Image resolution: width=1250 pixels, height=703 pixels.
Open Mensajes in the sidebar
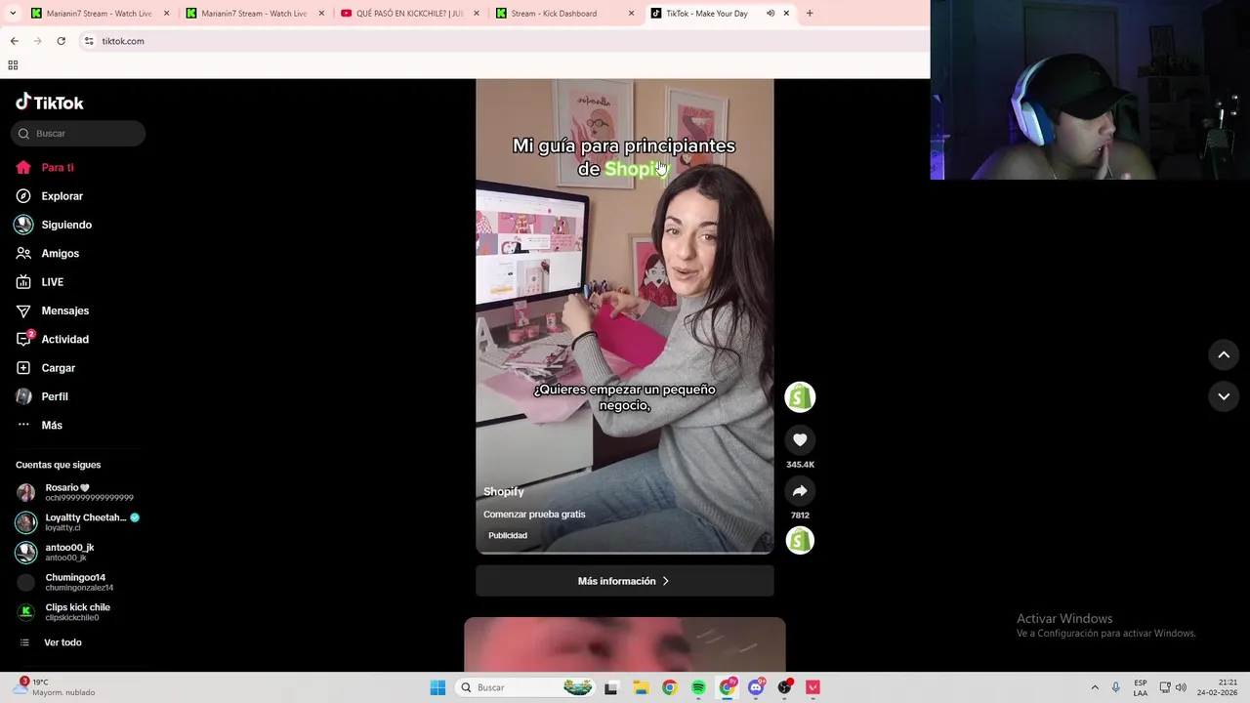53,310
